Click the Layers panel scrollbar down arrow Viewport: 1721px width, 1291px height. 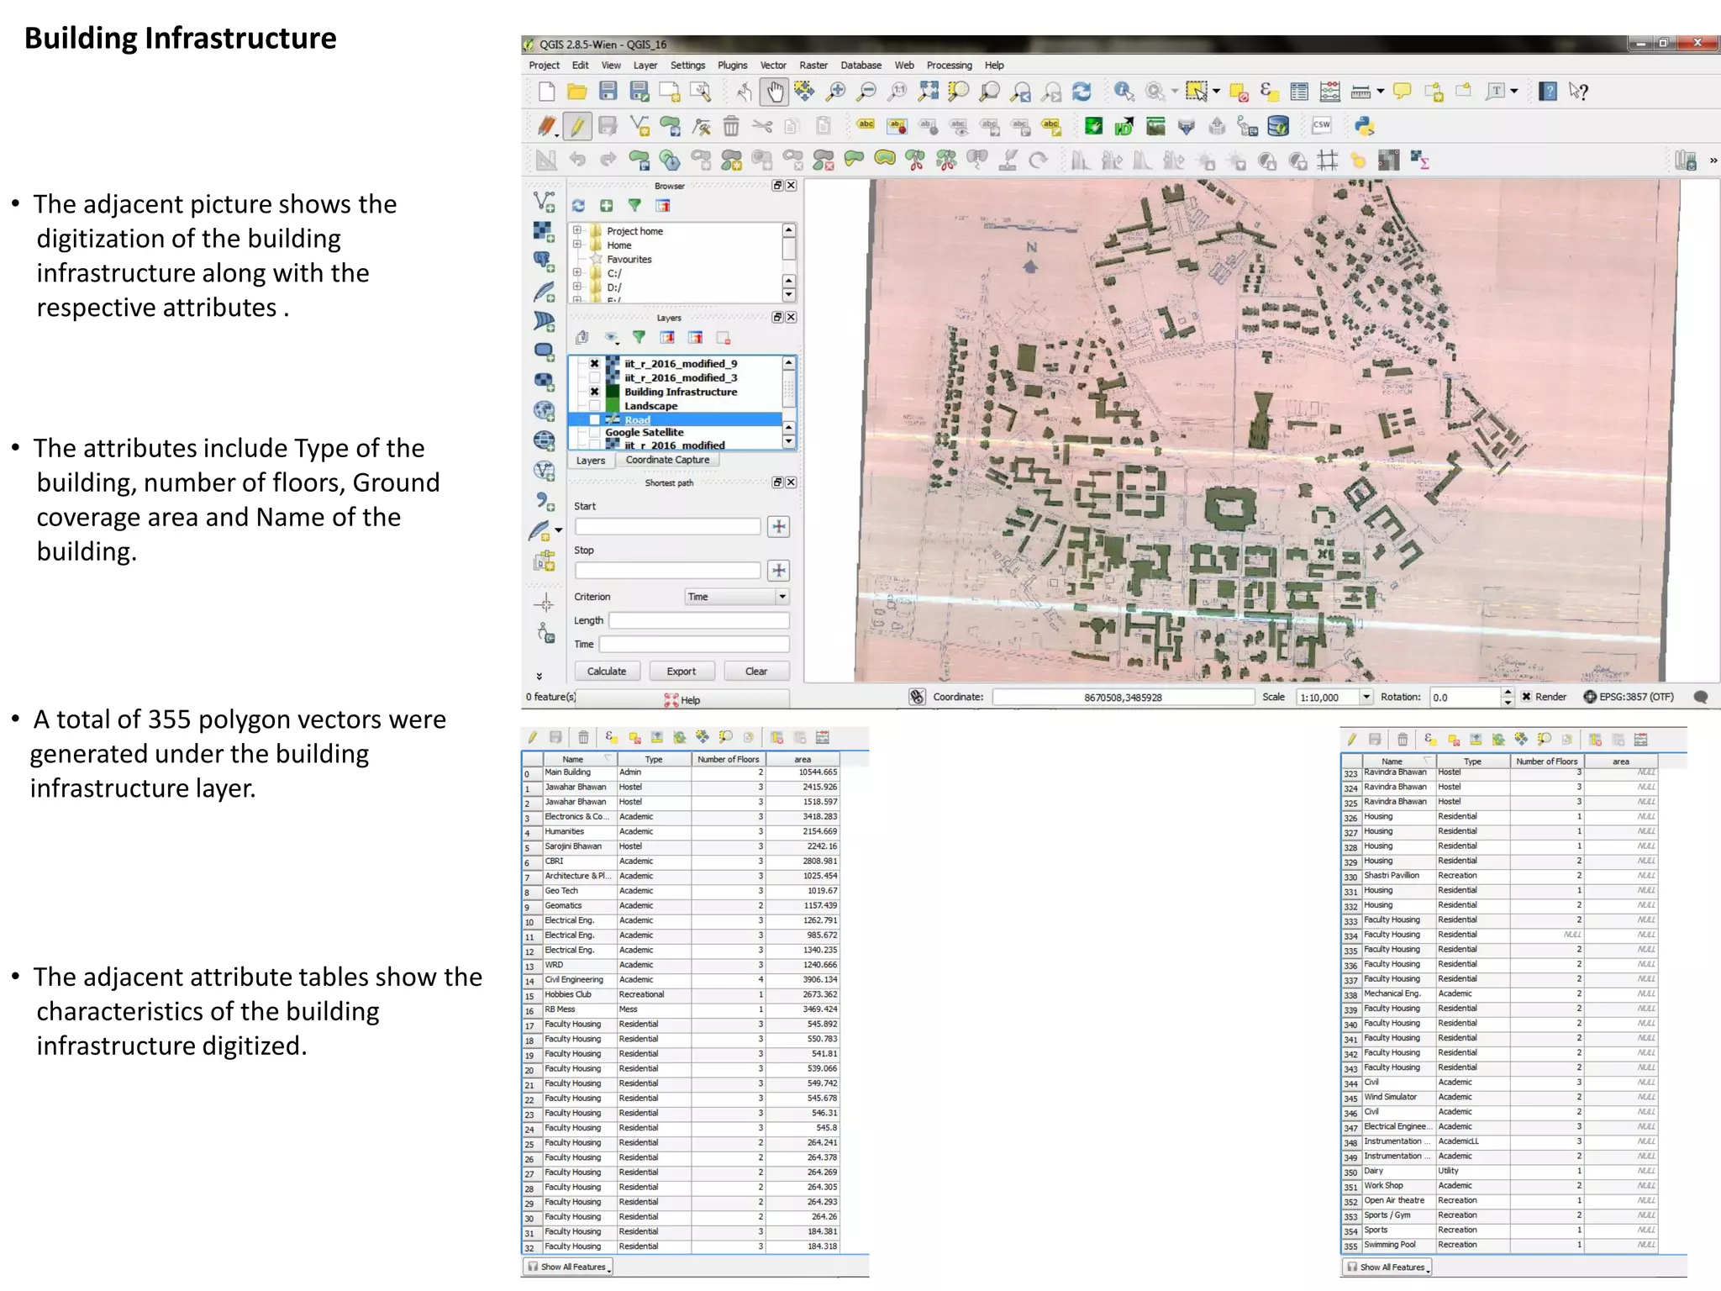tap(788, 441)
